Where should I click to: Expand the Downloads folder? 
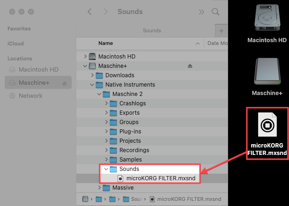[x=92, y=75]
